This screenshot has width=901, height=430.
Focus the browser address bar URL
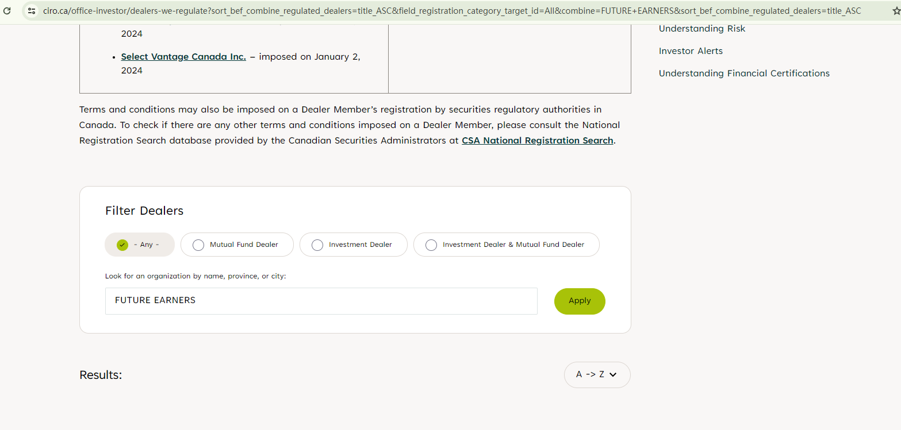(x=451, y=10)
